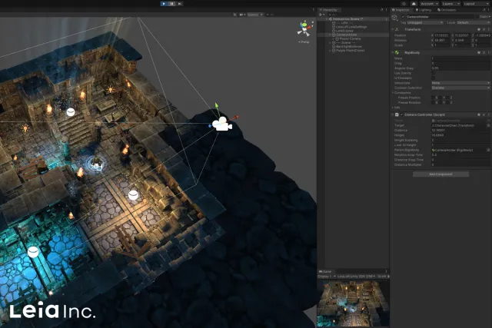
Task: Click the Play button in the toolbar
Action: 164,4
